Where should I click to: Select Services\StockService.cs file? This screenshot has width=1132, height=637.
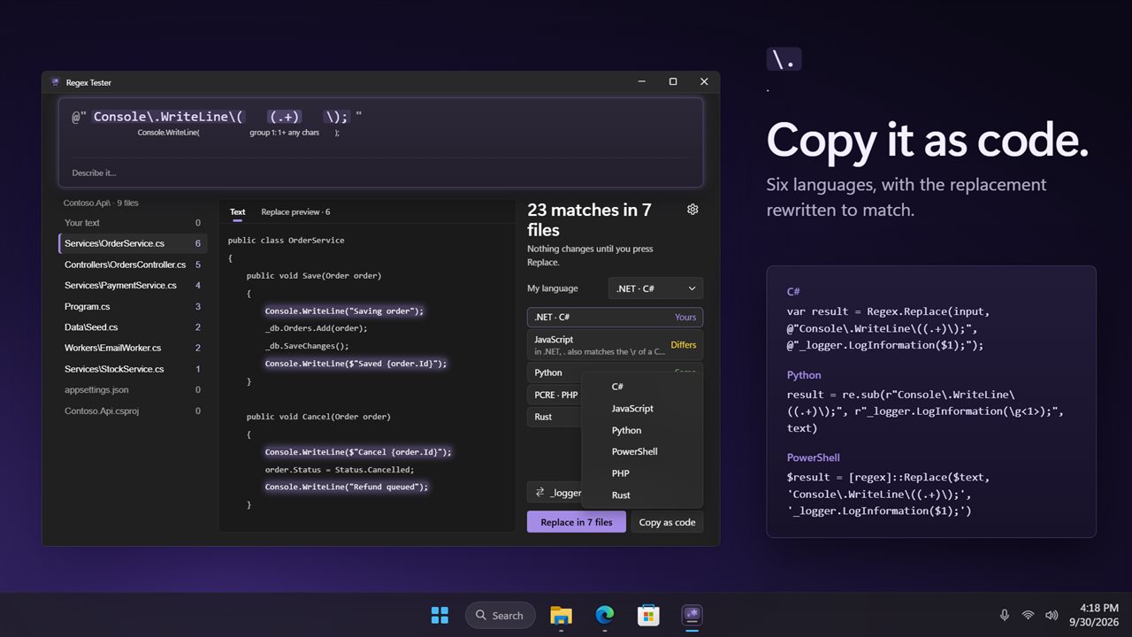133,369
